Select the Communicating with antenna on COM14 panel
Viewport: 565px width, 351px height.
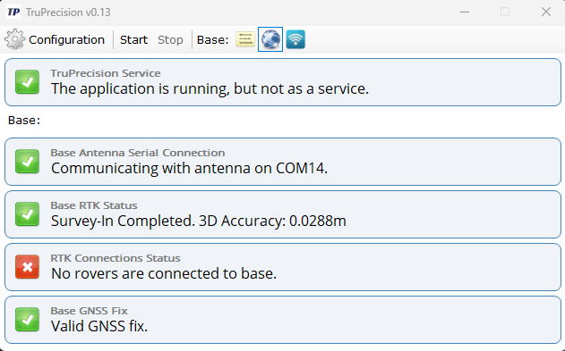pyautogui.click(x=283, y=162)
